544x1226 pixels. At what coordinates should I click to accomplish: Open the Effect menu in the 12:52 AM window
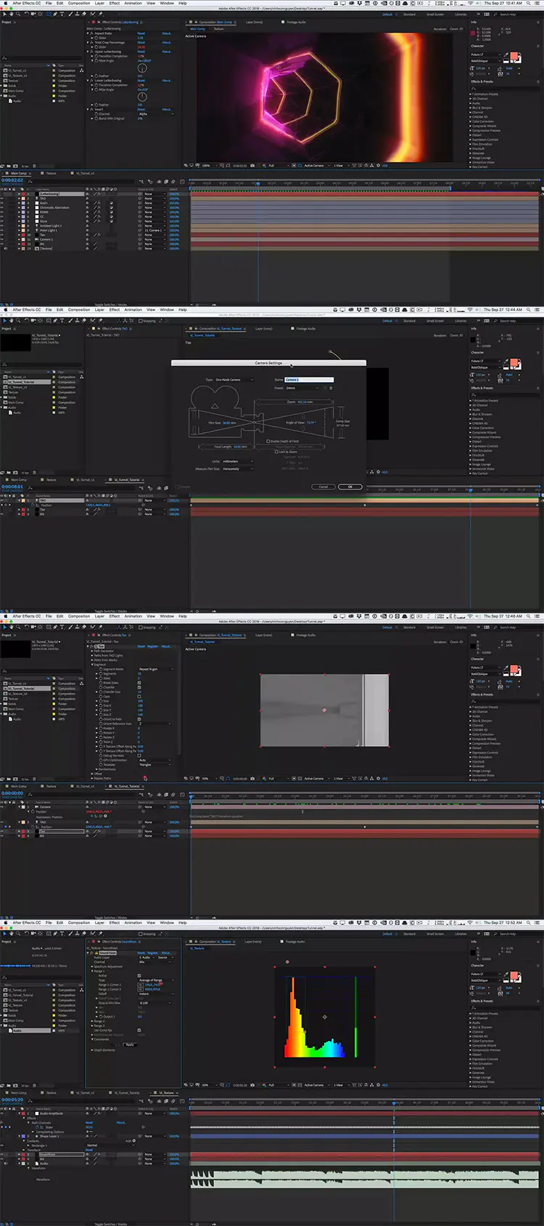(x=115, y=922)
